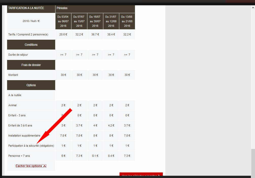Collapse the table with "Cacher les options"

[31, 166]
